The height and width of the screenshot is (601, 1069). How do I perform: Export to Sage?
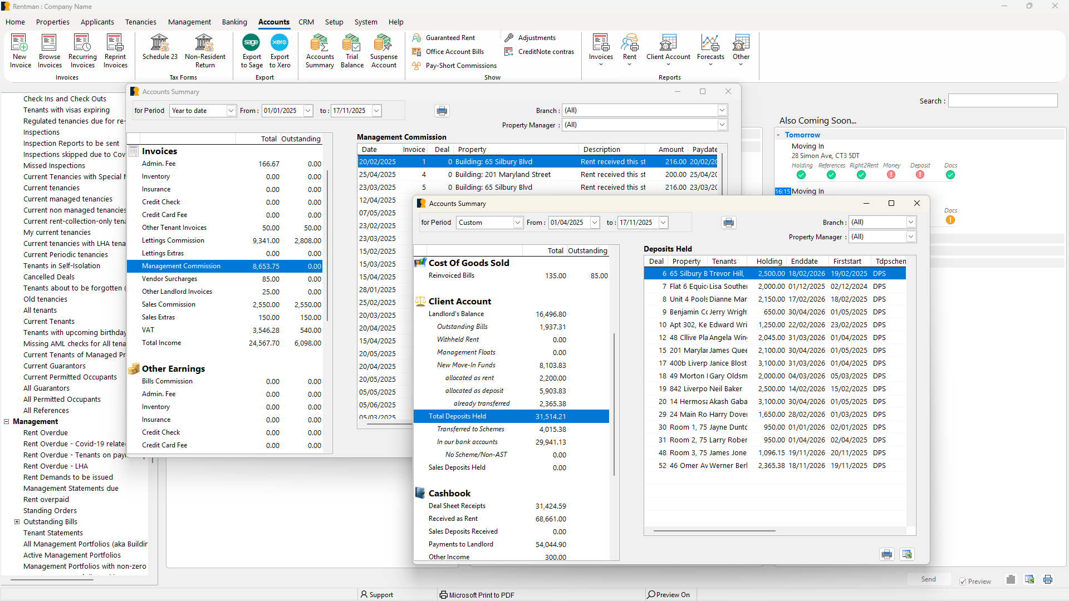click(x=251, y=50)
